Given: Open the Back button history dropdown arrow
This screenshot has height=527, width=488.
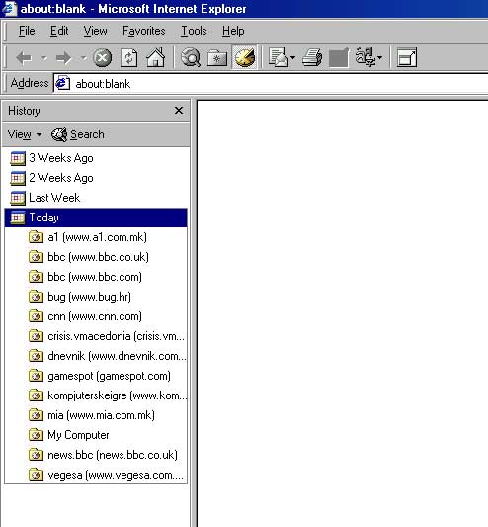Looking at the screenshot, I should pos(44,58).
